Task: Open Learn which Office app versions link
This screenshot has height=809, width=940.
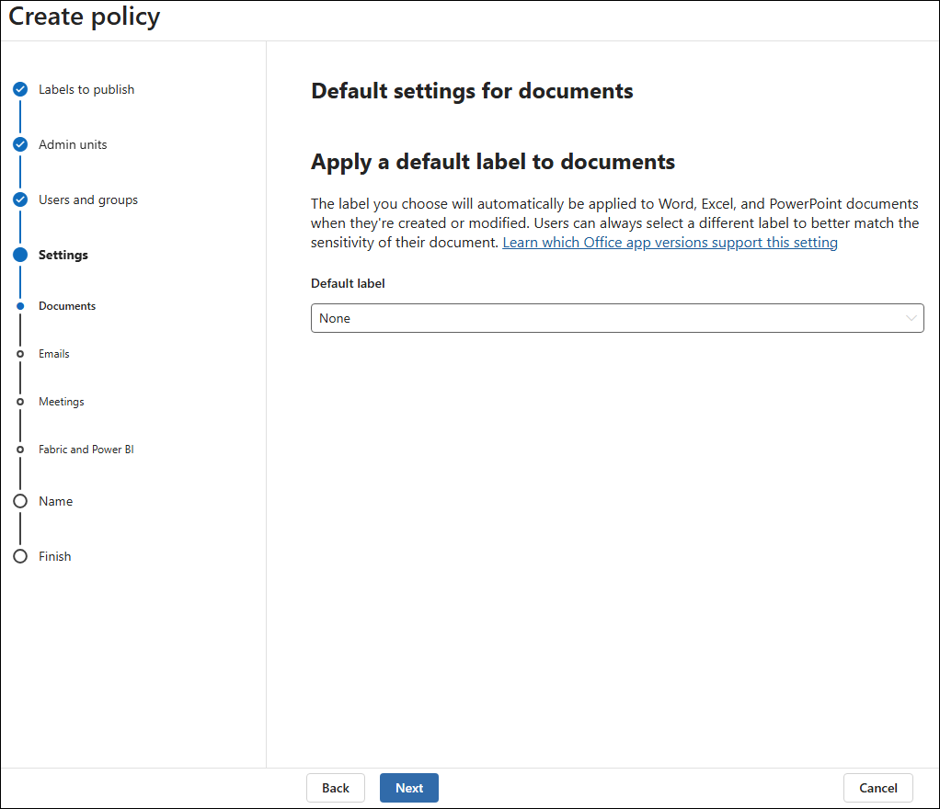Action: (670, 242)
